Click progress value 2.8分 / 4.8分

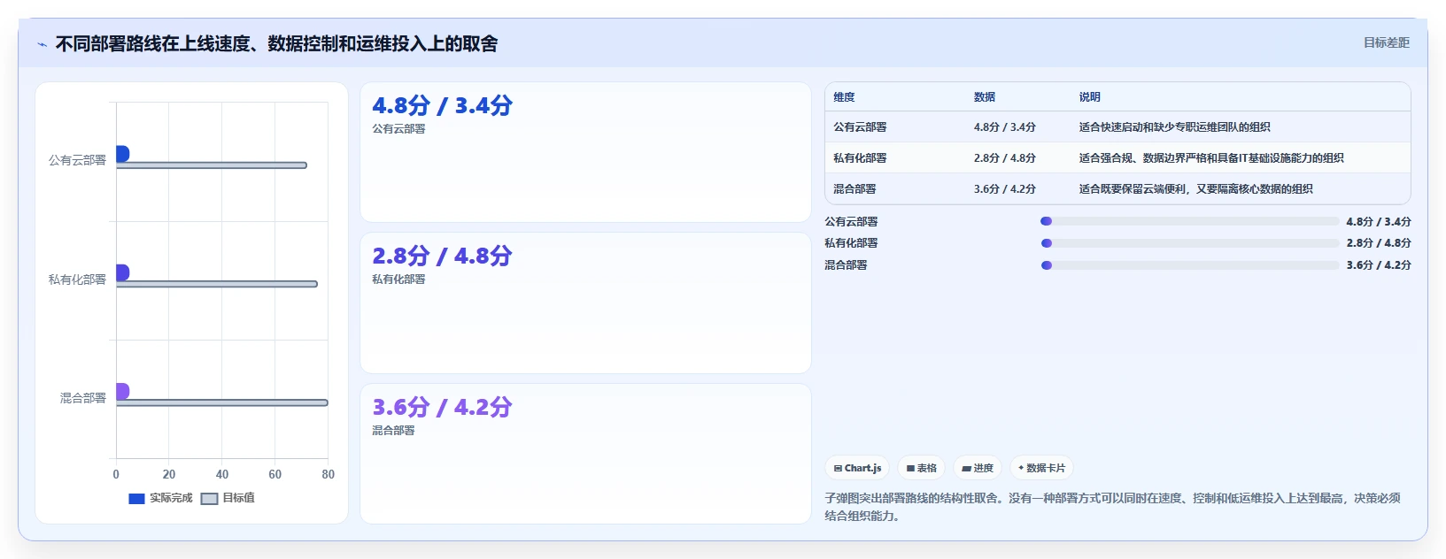pos(1379,243)
